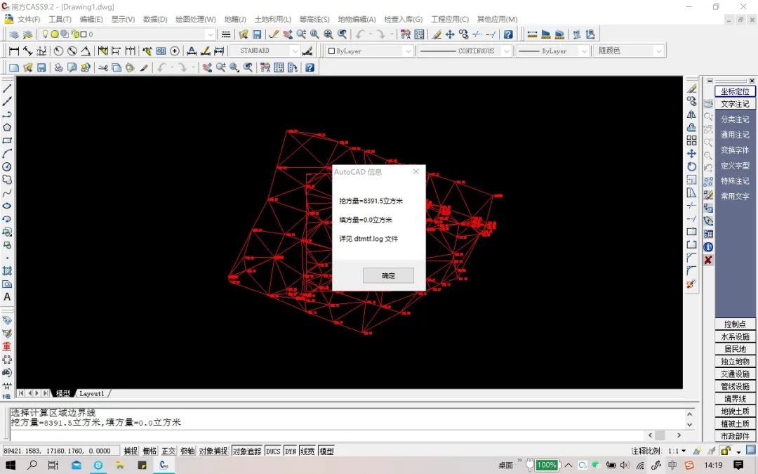Open 文字注记 in the right panel
This screenshot has height=474, width=758.
(x=735, y=104)
